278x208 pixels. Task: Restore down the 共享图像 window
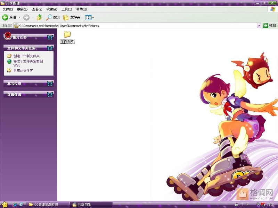(264, 3)
